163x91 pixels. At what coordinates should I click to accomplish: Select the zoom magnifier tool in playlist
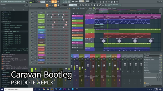[89, 8]
